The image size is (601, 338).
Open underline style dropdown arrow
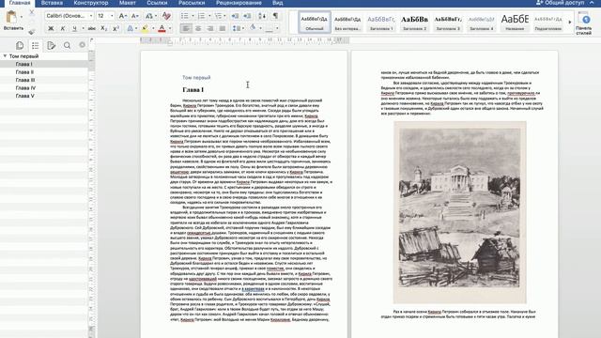coord(83,28)
